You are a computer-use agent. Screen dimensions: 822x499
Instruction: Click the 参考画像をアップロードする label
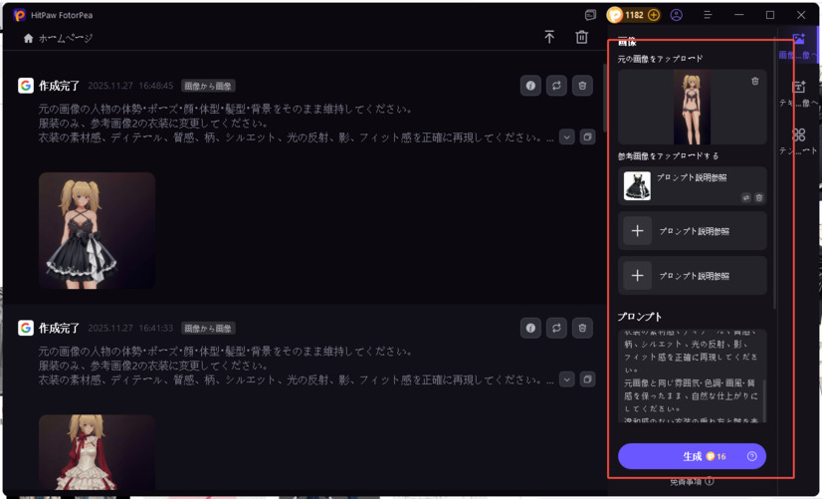click(668, 155)
